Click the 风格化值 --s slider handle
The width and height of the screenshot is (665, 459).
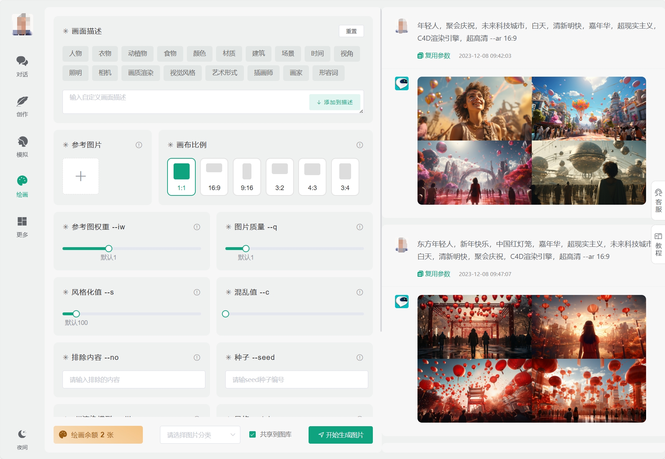click(x=76, y=314)
